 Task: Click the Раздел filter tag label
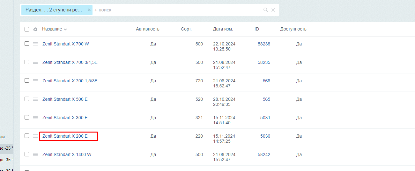(54, 10)
